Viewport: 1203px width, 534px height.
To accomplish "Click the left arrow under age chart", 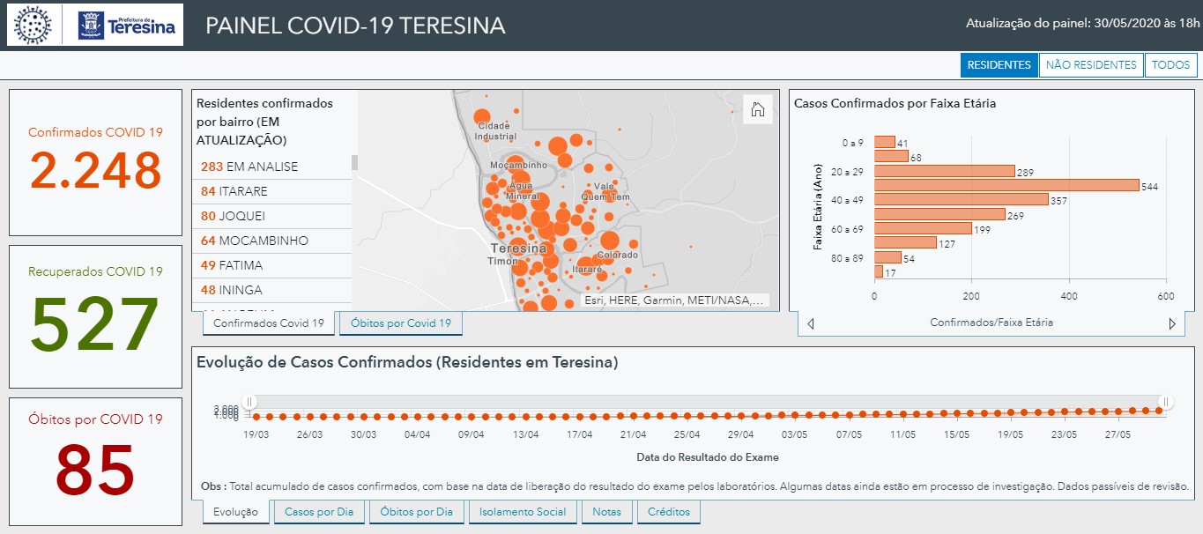I will 810,323.
